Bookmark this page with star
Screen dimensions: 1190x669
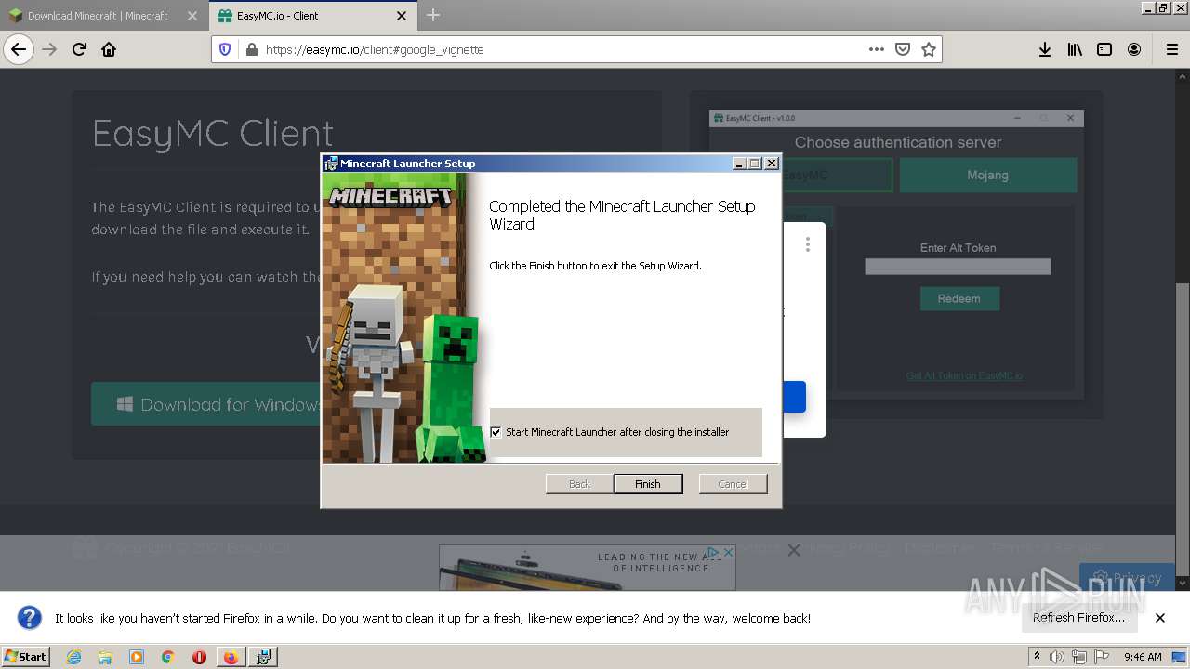(928, 49)
